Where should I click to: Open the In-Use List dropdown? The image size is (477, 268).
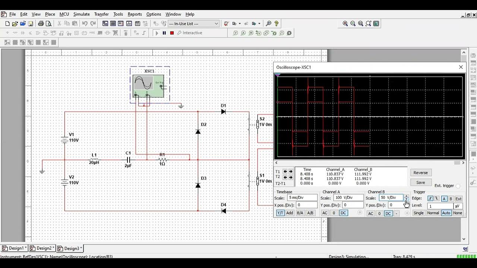click(x=216, y=23)
